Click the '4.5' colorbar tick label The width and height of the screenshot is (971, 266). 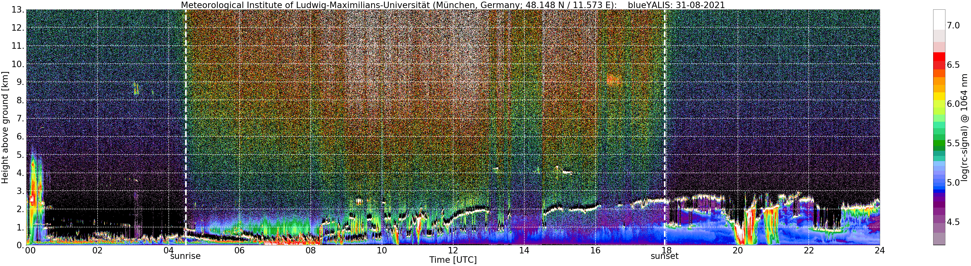click(953, 222)
